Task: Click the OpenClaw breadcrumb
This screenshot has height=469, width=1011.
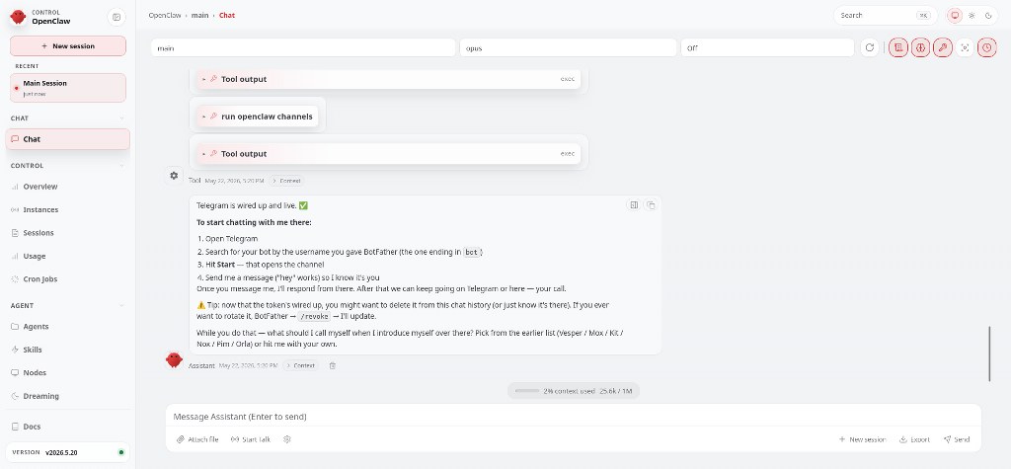Action: tap(164, 15)
